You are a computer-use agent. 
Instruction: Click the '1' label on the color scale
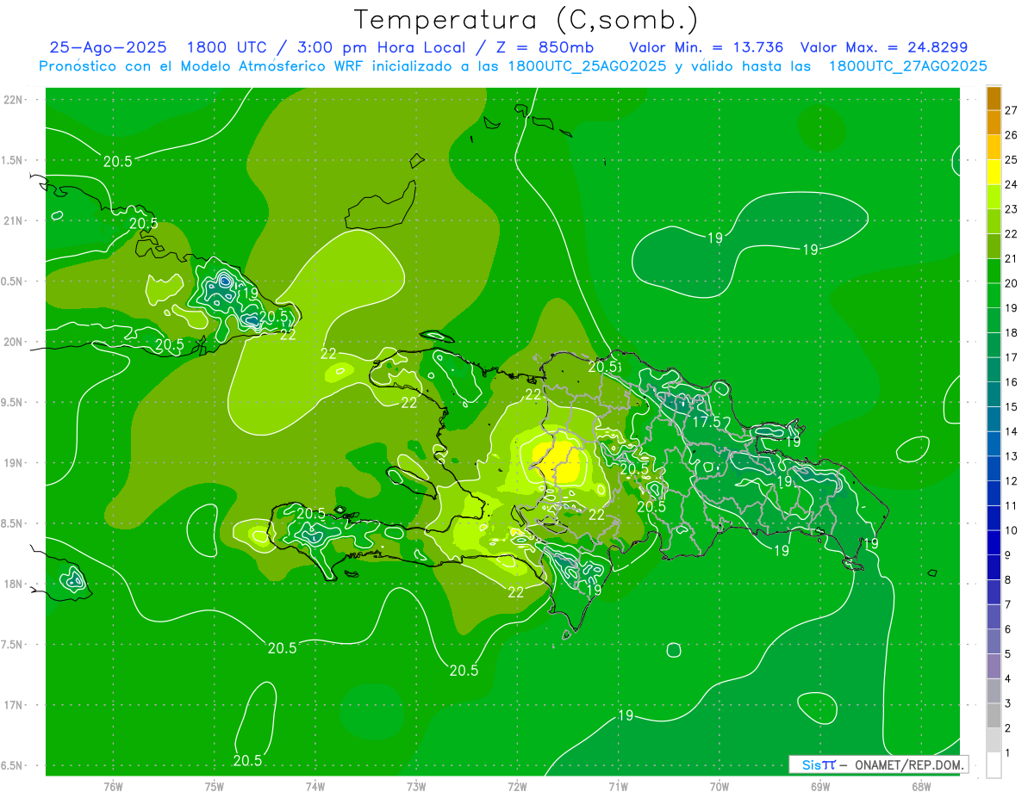tap(1008, 753)
